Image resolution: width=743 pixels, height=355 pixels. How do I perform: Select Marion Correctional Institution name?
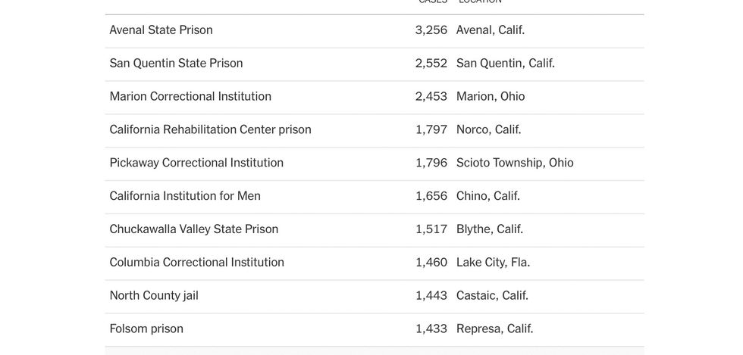tap(190, 96)
